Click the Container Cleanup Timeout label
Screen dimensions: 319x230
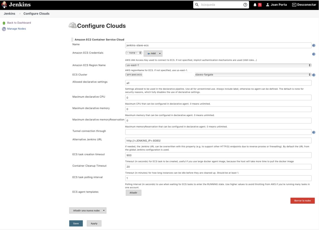pos(89,166)
